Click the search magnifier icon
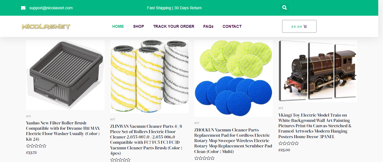The height and width of the screenshot is (162, 383). [285, 8]
